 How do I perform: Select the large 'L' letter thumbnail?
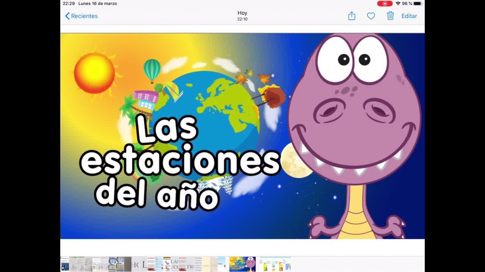pyautogui.click(x=143, y=264)
